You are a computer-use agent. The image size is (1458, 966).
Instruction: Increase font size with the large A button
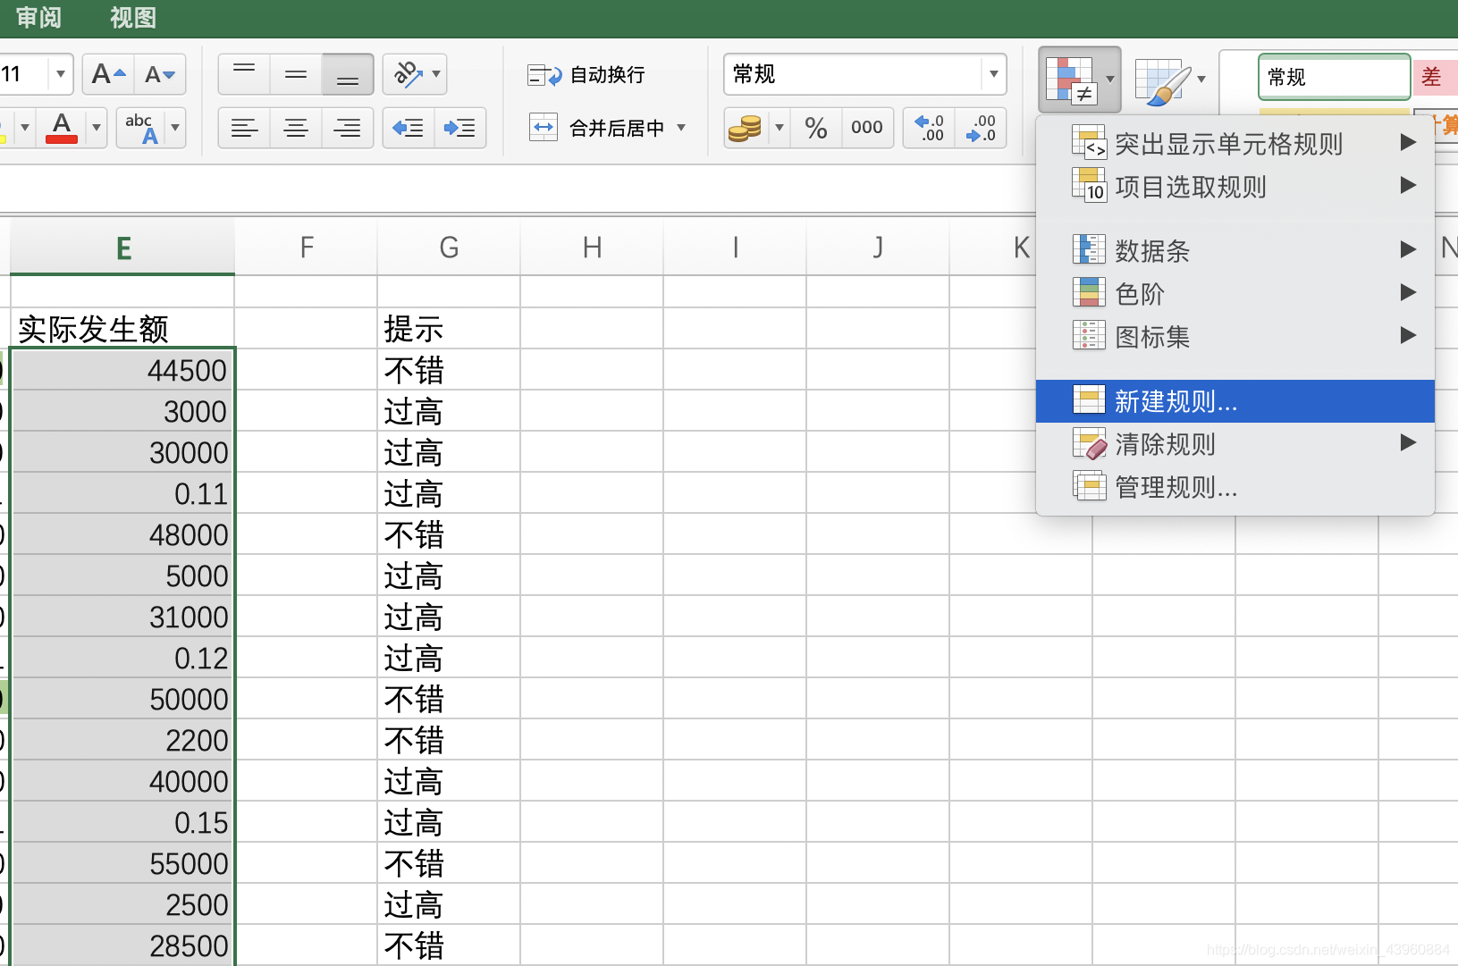click(108, 74)
